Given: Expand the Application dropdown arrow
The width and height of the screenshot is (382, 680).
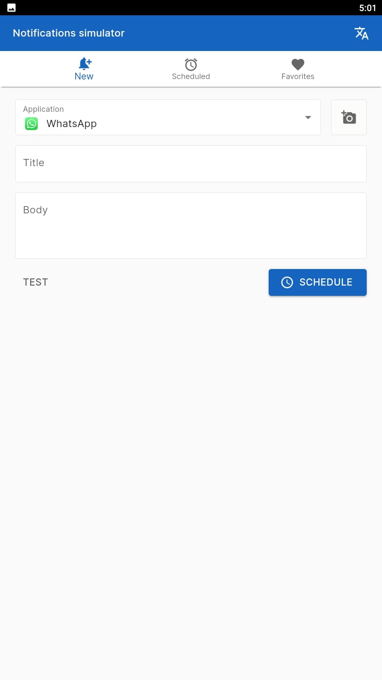Looking at the screenshot, I should tap(308, 117).
